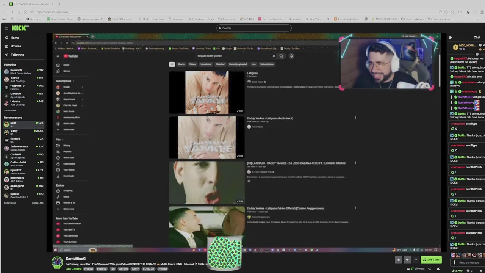Screen dimensions: 485x273
Task: Click the report stream warning icon
Action: [x=438, y=269]
